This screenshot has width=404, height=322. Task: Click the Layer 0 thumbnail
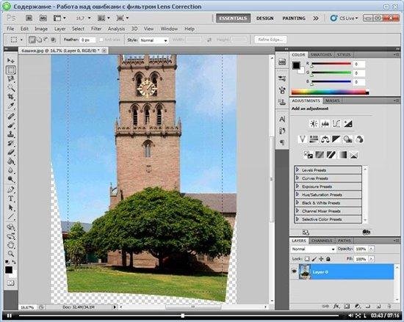(x=305, y=271)
